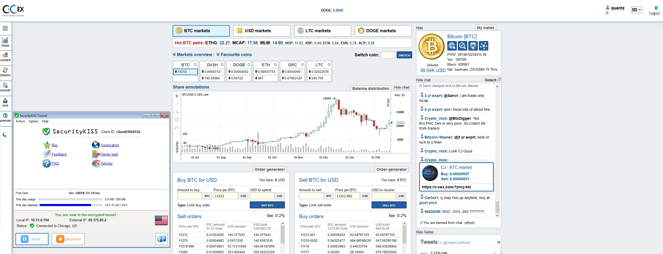Click the Amount to buy BTC field
This screenshot has width=663, height=254.
point(190,196)
